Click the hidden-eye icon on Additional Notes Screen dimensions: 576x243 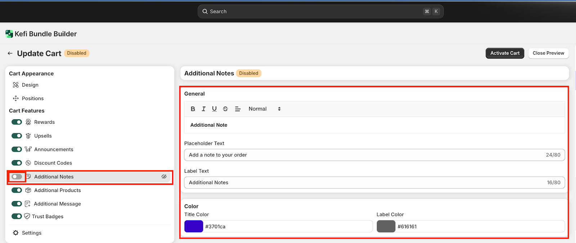(164, 177)
